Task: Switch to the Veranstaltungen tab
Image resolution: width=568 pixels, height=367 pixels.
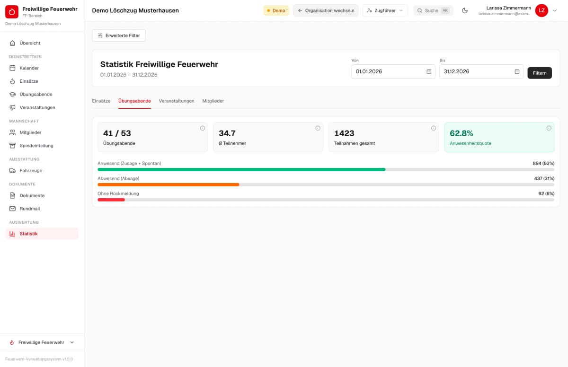Action: tap(177, 101)
